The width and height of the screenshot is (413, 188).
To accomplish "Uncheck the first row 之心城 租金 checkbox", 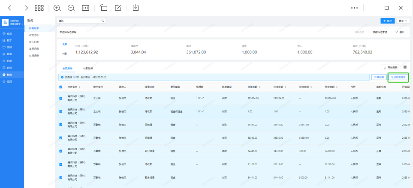I will [x=60, y=98].
